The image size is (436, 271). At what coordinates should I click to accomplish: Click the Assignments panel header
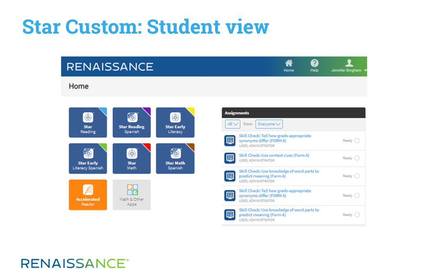(x=293, y=113)
